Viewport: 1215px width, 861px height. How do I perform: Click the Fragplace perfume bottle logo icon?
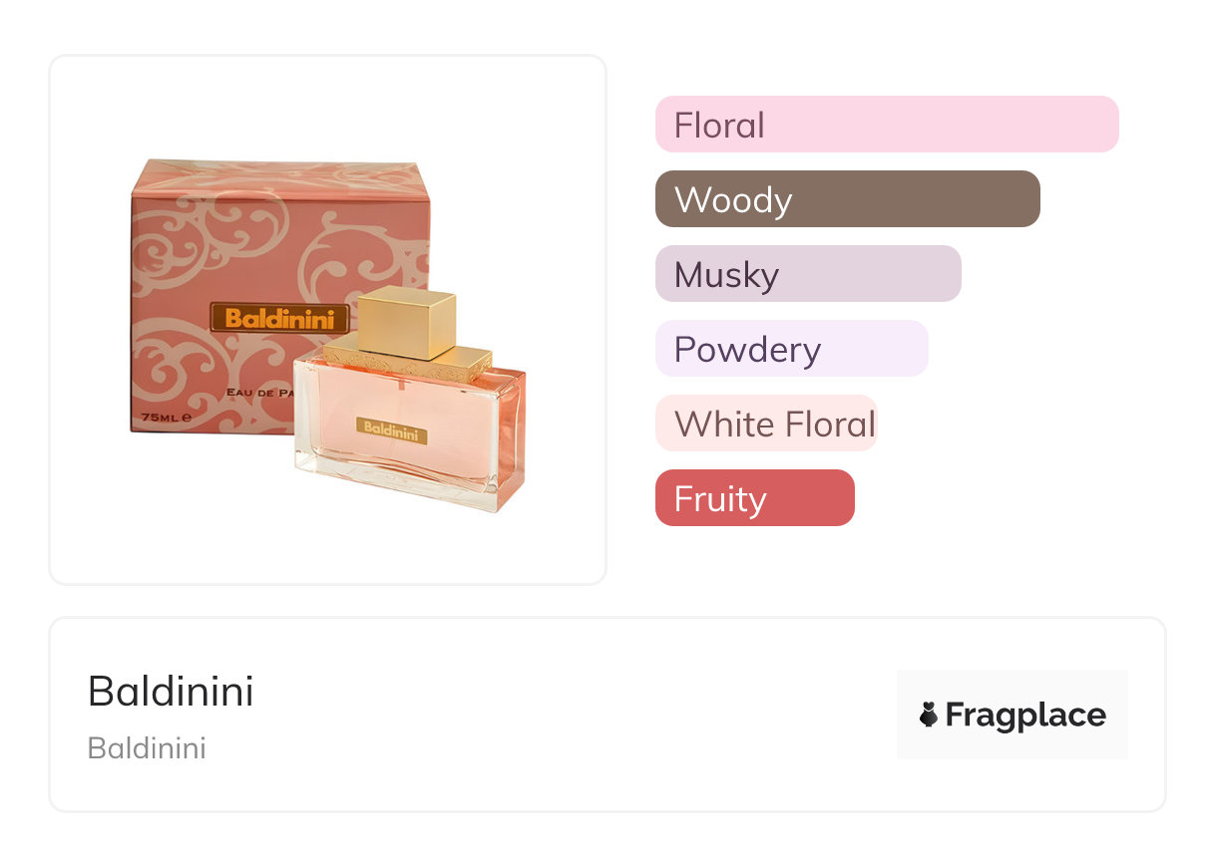[x=929, y=715]
